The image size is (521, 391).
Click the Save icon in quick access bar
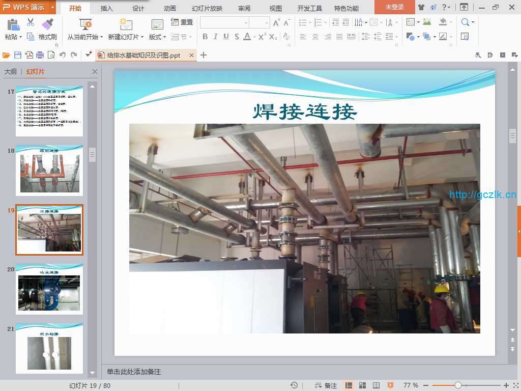coord(18,55)
